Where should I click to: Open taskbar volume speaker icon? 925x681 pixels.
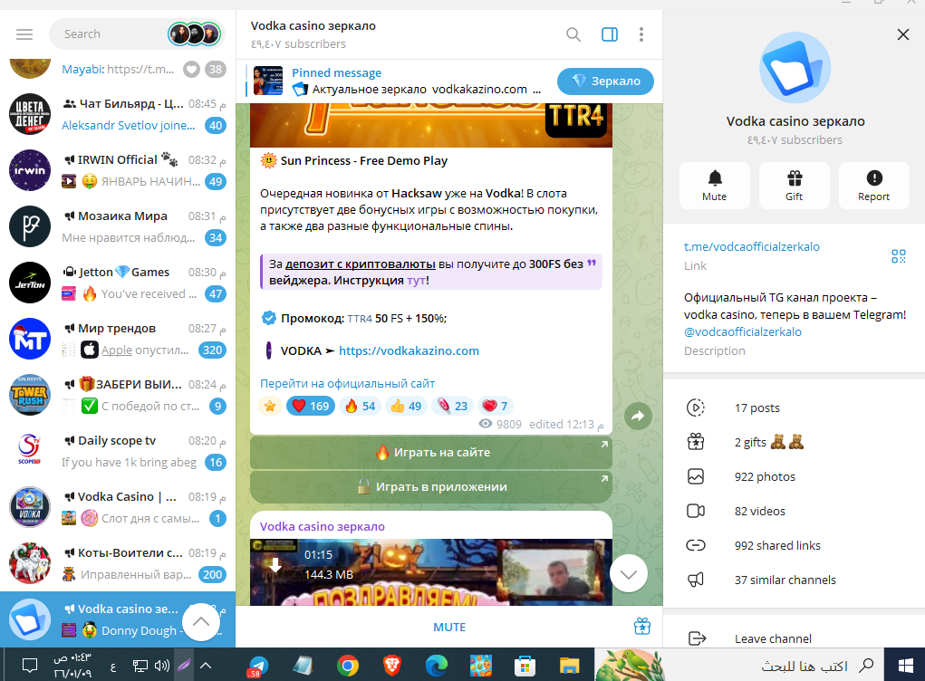161,666
